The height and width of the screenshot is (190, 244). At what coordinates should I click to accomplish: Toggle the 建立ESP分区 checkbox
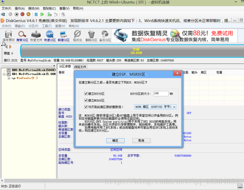(x=85, y=94)
